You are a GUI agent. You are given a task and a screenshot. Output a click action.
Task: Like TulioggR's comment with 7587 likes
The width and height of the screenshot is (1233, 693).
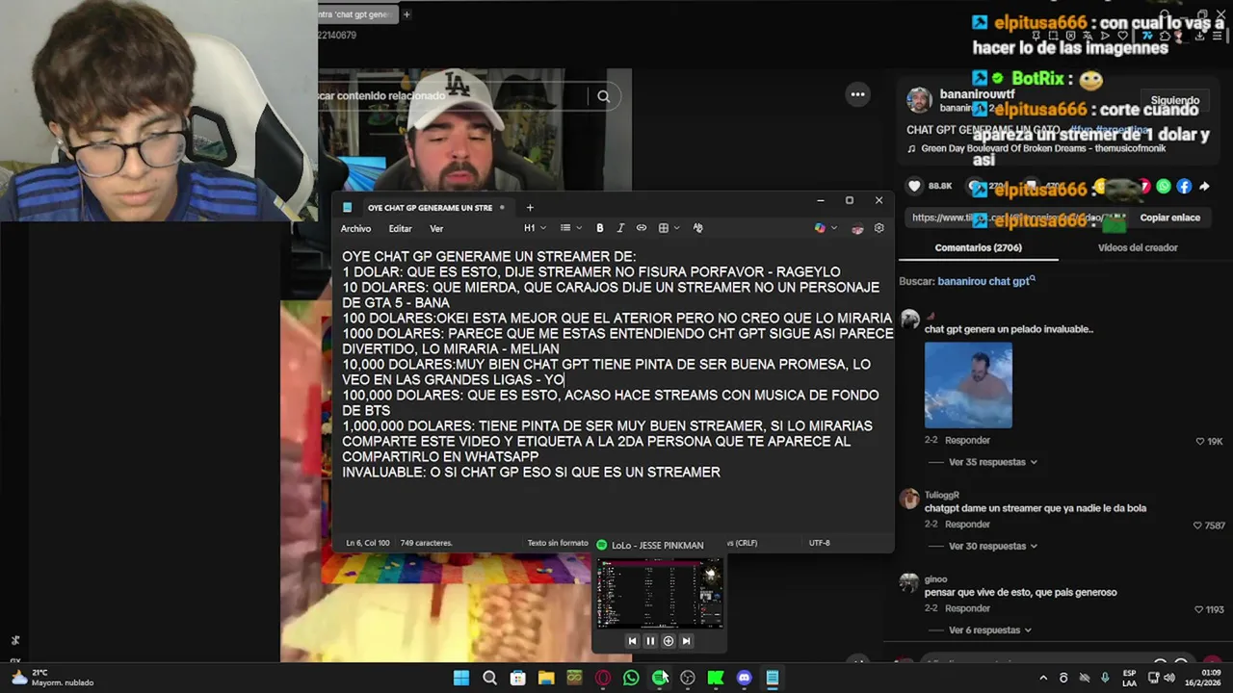pyautogui.click(x=1197, y=526)
